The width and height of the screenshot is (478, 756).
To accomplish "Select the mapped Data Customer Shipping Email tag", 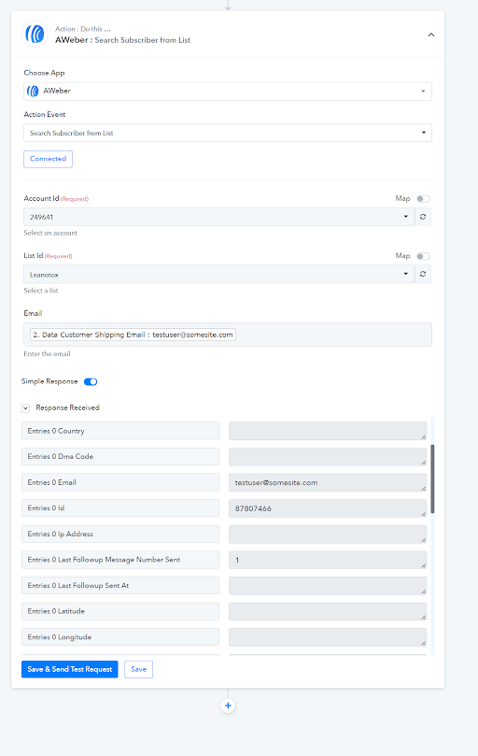I will coord(133,335).
